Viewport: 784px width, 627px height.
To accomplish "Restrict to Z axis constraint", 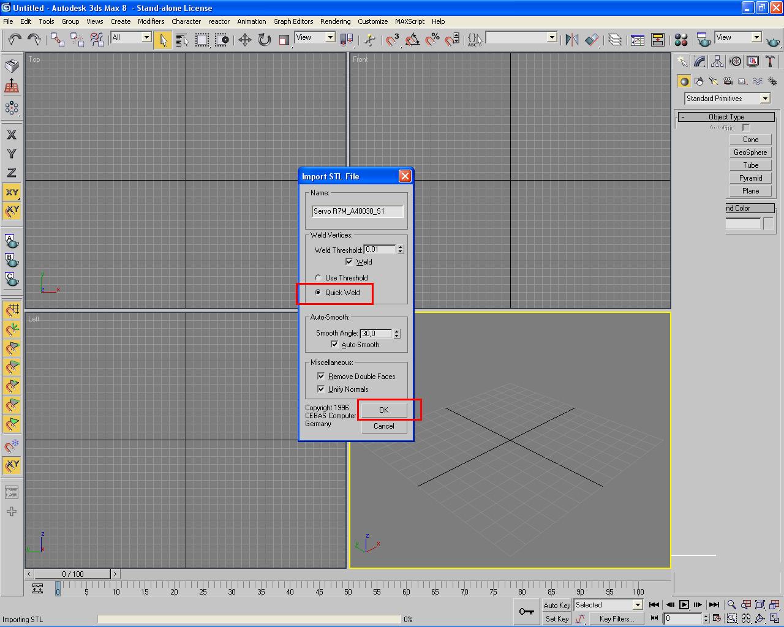I will [12, 173].
